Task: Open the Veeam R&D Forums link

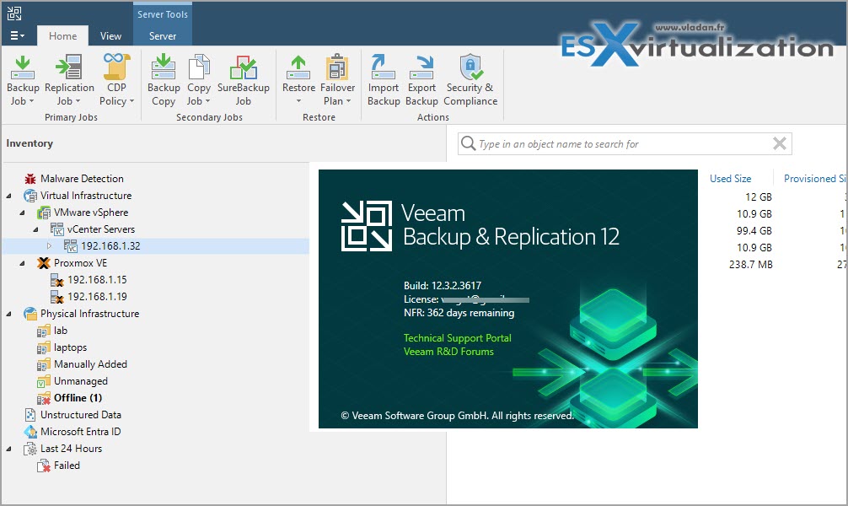Action: point(448,351)
